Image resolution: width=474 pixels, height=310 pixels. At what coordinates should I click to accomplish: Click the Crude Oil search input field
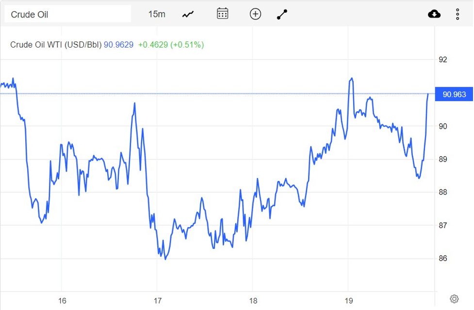pos(67,14)
